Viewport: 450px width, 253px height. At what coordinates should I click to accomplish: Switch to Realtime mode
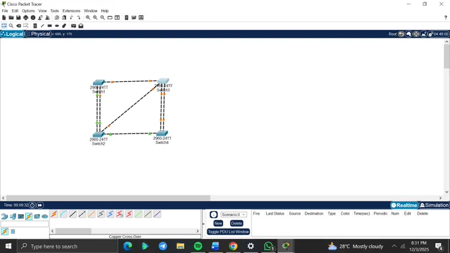(x=404, y=205)
